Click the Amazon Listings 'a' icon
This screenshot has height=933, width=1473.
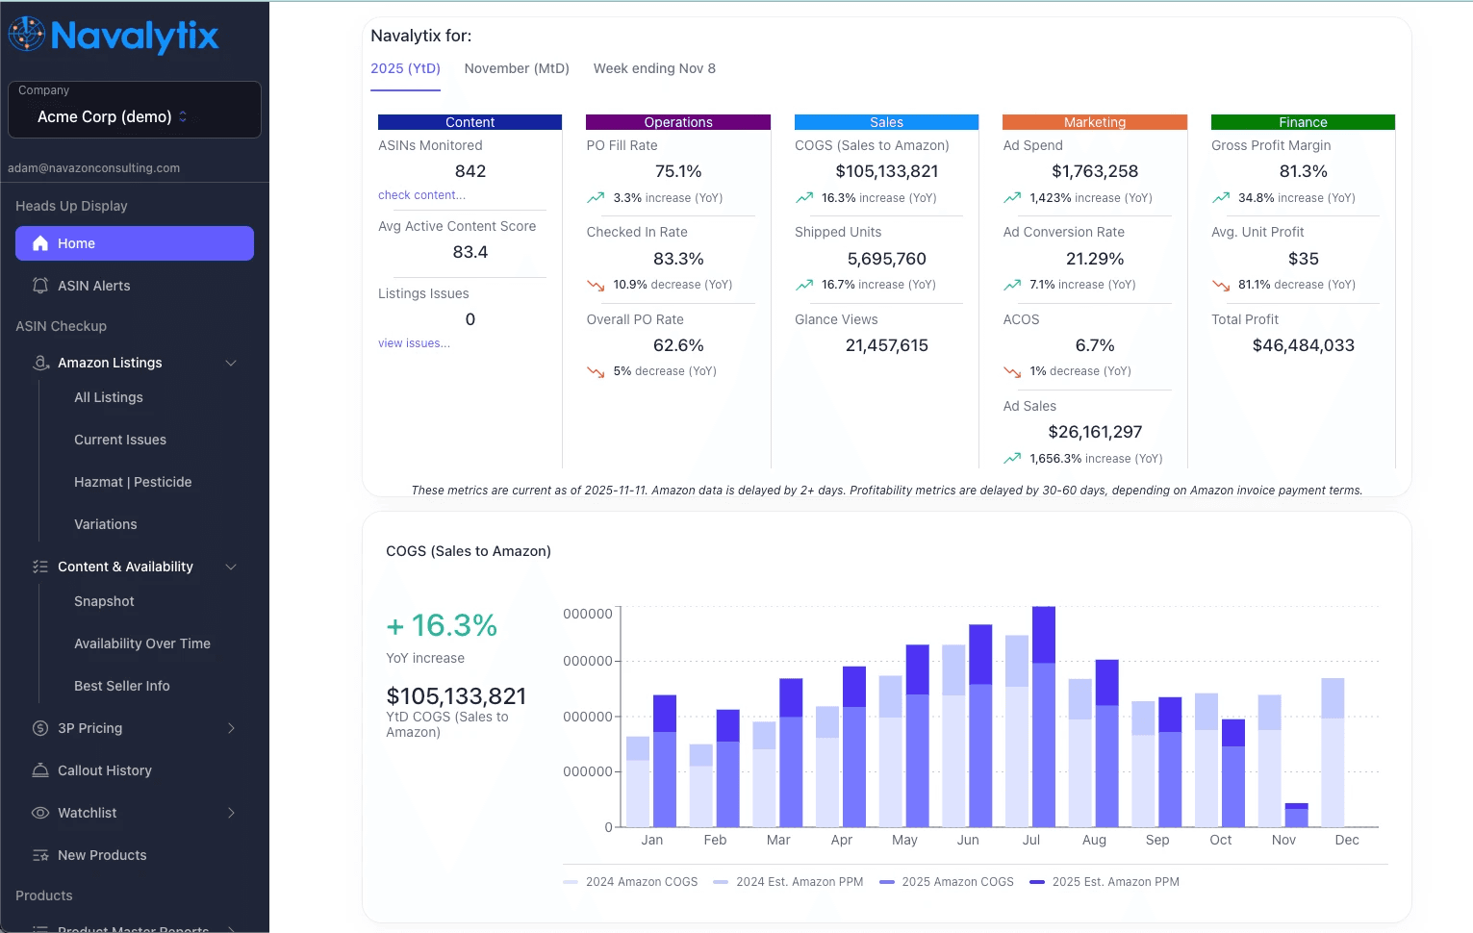pos(40,363)
